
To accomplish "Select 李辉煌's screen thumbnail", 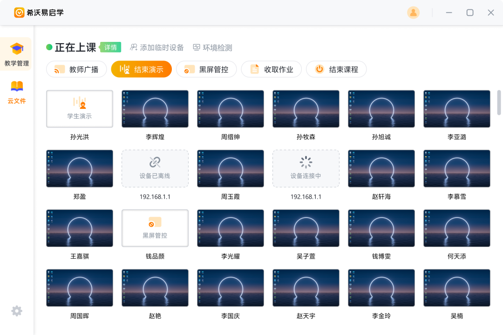I will tap(155, 109).
